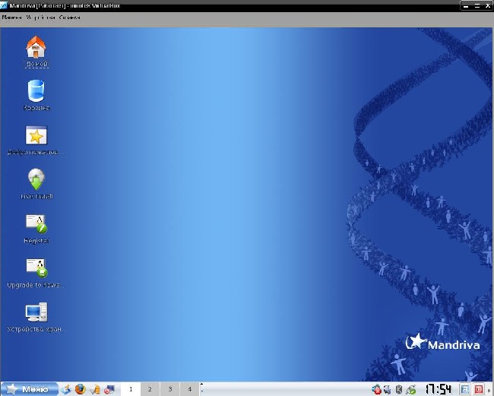The width and height of the screenshot is (494, 396).
Task: Maximize the VirtualBox window
Action: pos(477,5)
